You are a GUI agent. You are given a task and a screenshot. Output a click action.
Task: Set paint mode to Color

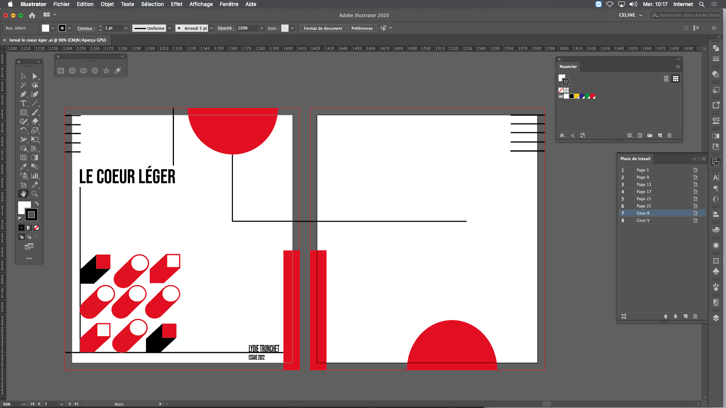click(22, 228)
